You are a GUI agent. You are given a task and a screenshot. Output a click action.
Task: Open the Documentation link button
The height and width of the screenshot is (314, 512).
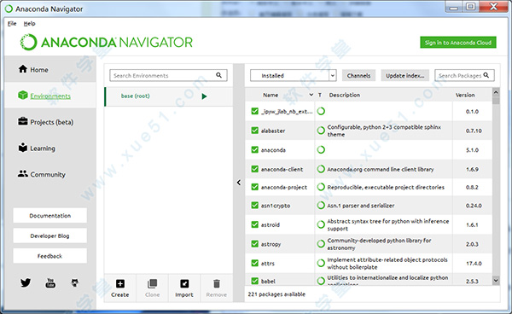(x=50, y=215)
